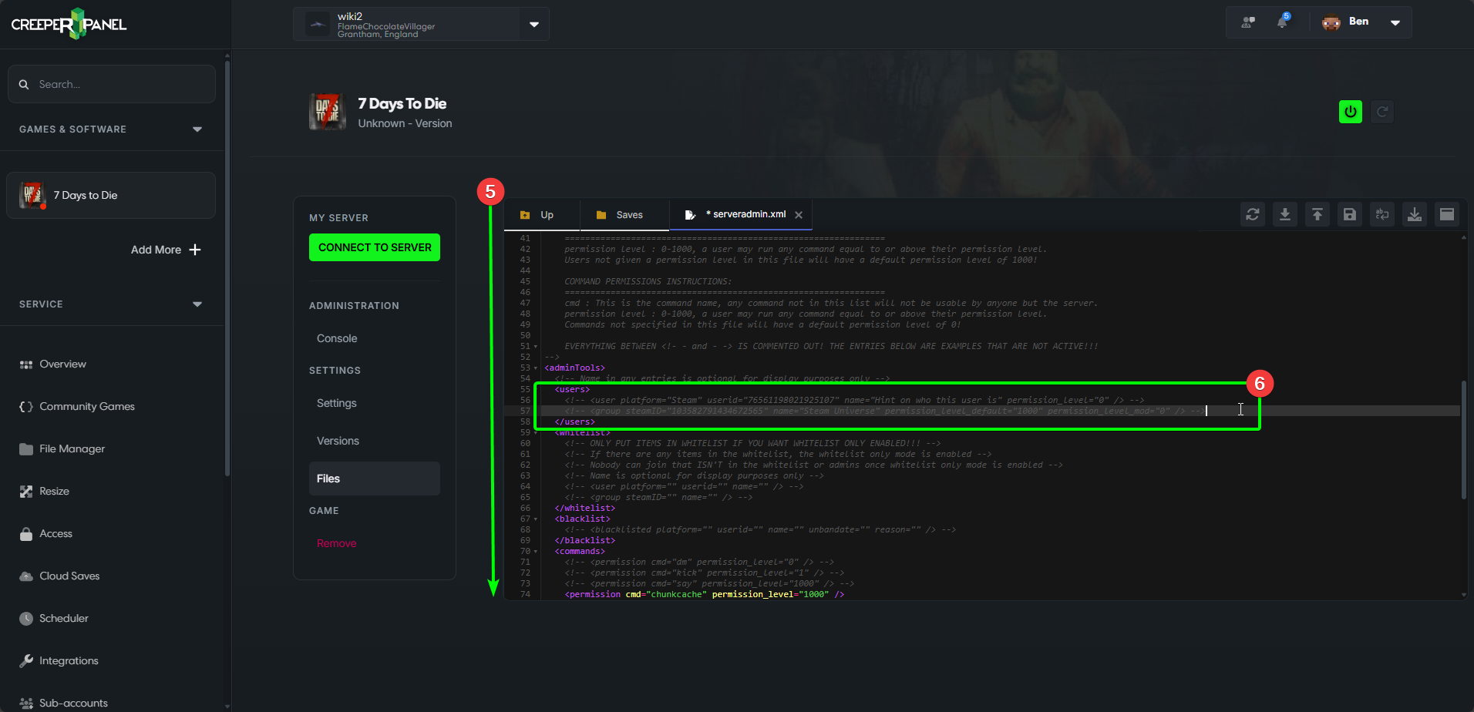This screenshot has width=1474, height=712.
Task: Open the Ben user menu dropdown arrow
Action: pyautogui.click(x=1395, y=22)
